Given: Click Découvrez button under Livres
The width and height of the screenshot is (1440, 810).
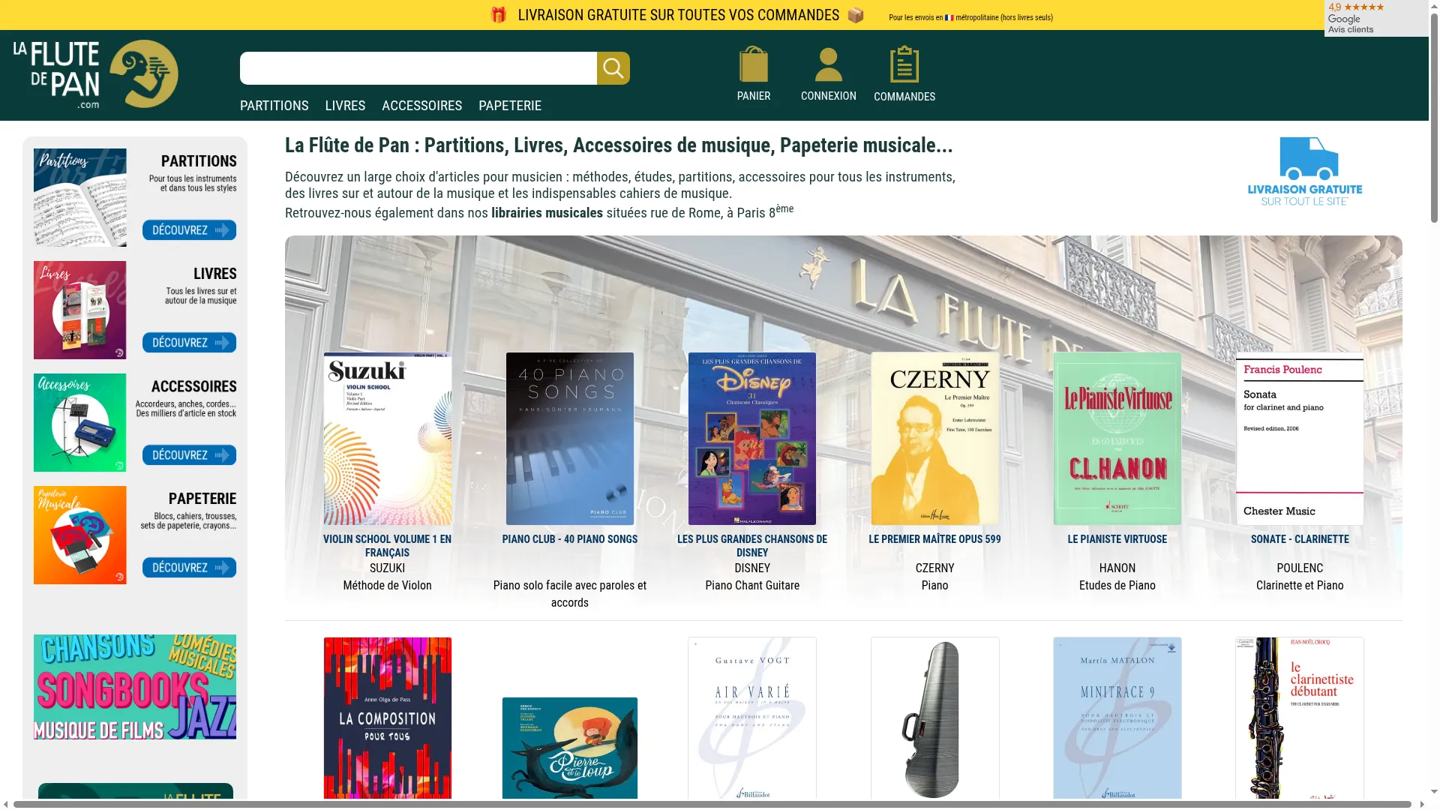Looking at the screenshot, I should coord(189,343).
